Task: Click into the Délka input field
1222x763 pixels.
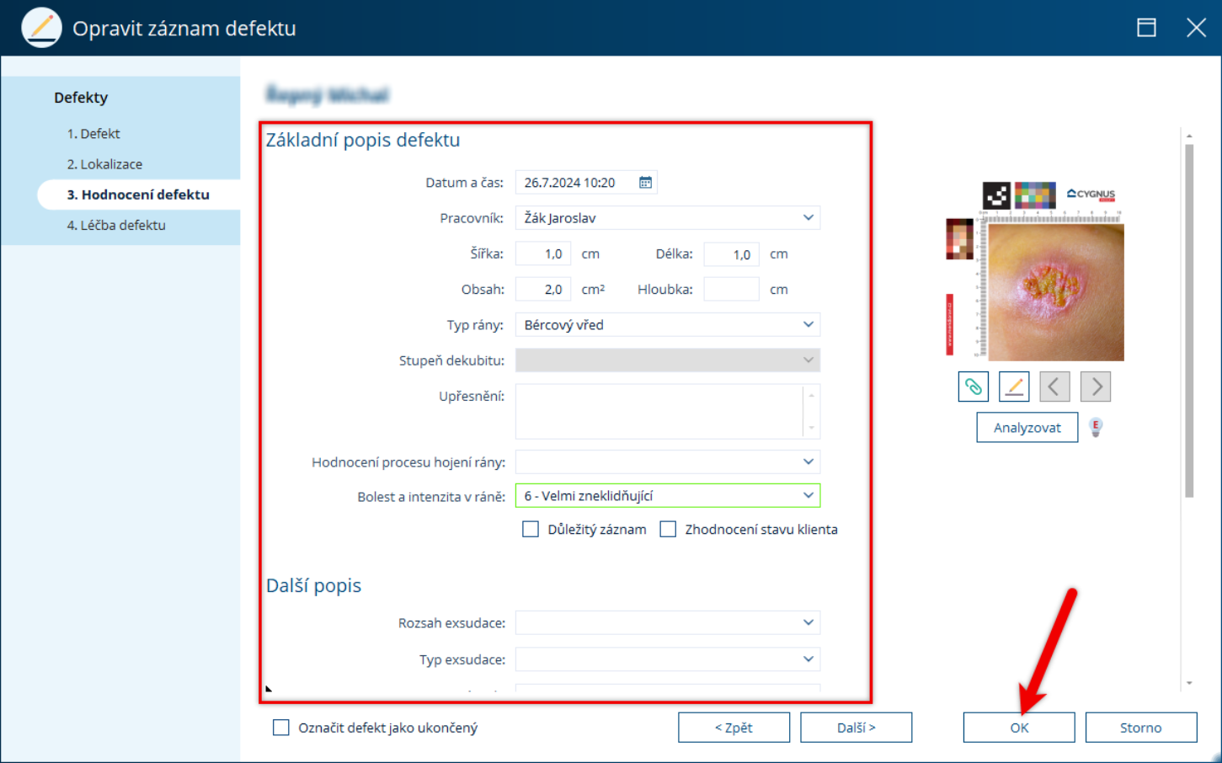Action: tap(732, 254)
